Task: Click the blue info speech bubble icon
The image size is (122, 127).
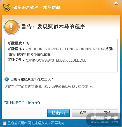Action: coord(7,79)
